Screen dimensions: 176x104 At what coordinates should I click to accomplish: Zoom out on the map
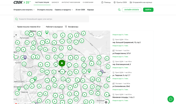coord(16,56)
